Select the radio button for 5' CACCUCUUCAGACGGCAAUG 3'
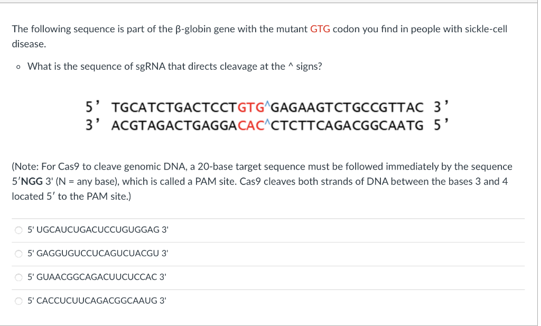541x326 pixels. (x=18, y=301)
